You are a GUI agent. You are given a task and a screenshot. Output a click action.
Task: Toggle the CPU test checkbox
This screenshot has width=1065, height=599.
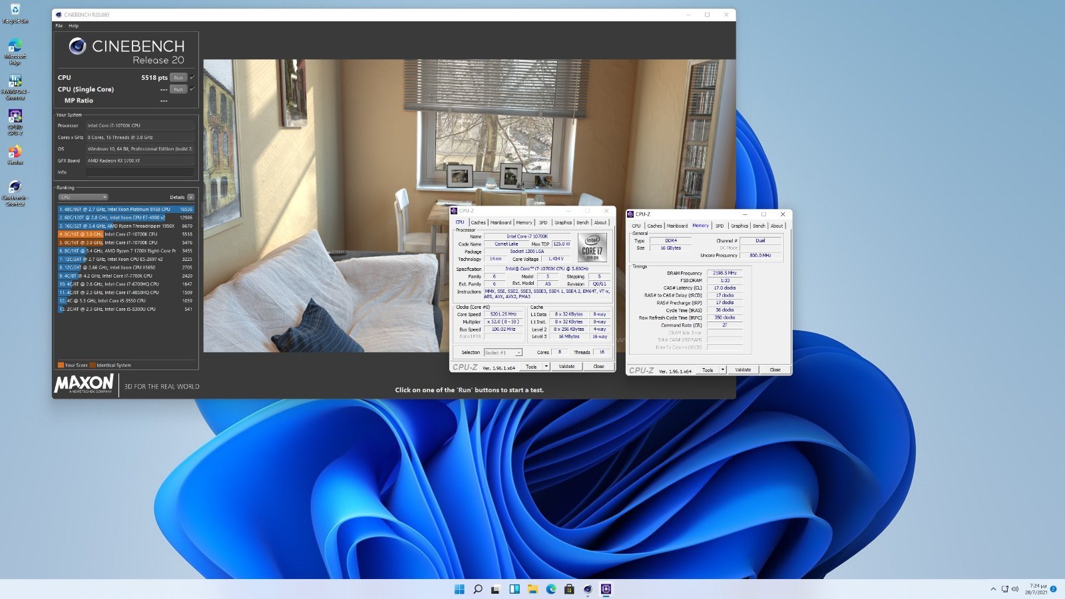coord(192,77)
